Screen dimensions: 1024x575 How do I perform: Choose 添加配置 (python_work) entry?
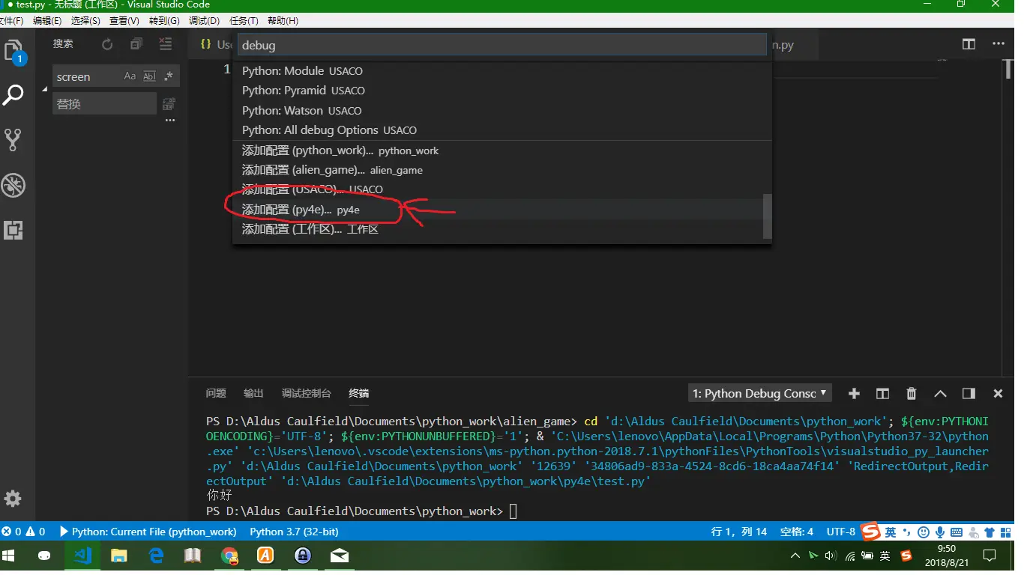click(x=502, y=150)
